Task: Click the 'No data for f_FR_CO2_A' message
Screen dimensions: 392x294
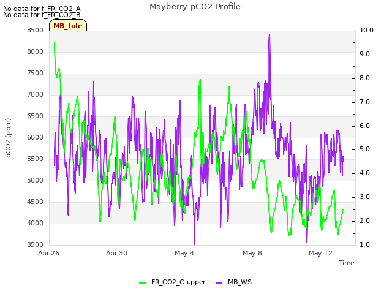Action: 42,9
